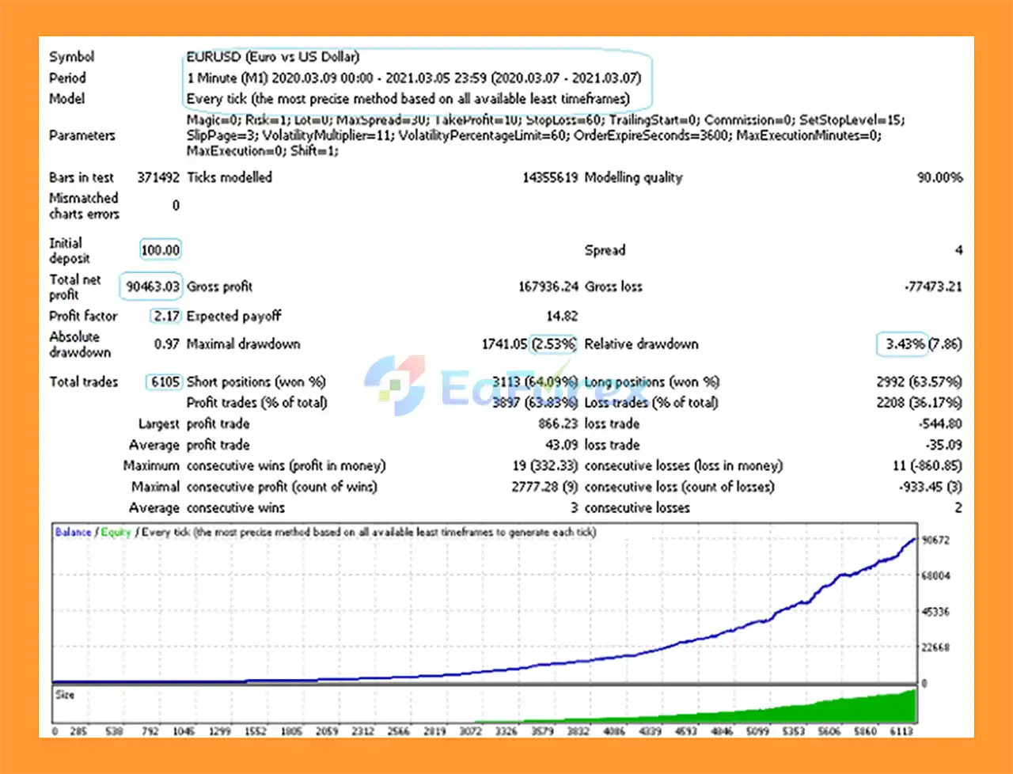
Task: Click the highlighted initial deposit value 100.00
Action: click(x=160, y=250)
